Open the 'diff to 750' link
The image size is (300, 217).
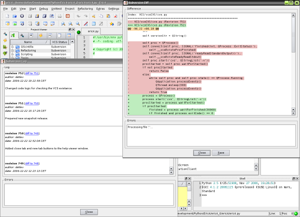click(32, 103)
